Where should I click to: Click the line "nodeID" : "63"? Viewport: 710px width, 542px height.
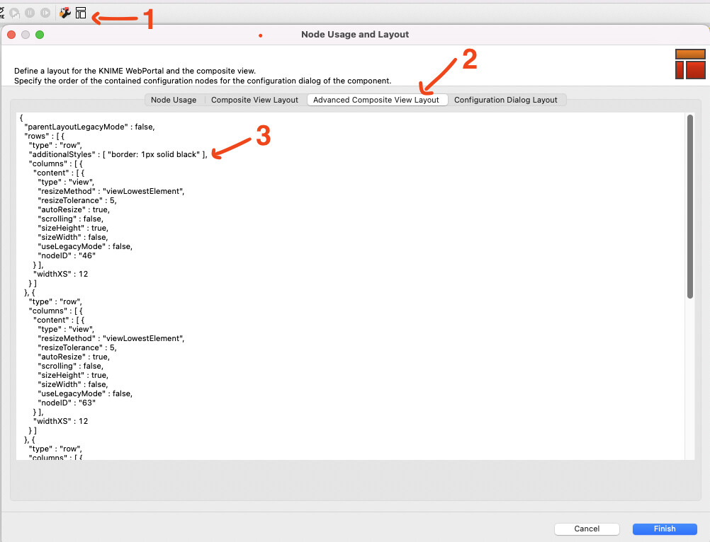click(67, 403)
